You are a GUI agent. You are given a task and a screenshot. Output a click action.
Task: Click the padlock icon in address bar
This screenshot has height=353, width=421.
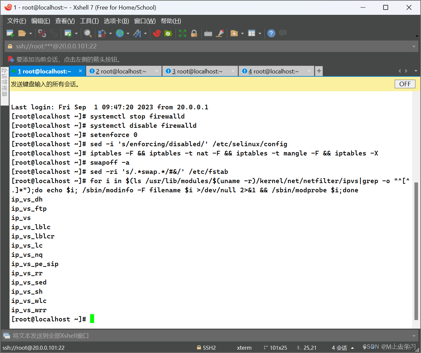point(10,46)
